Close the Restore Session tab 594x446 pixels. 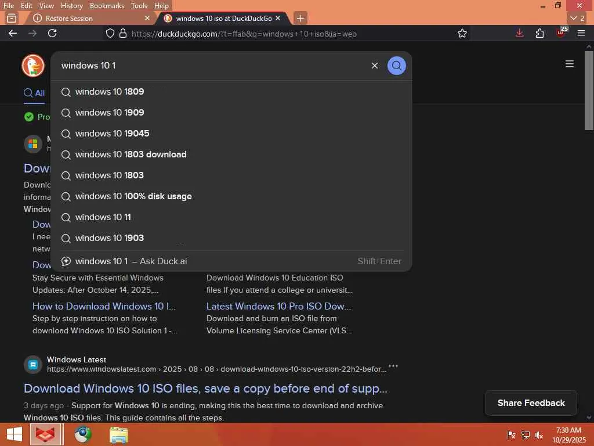pyautogui.click(x=147, y=18)
